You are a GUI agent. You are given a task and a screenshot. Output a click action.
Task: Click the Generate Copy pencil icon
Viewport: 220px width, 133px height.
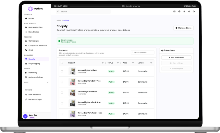click(26, 99)
